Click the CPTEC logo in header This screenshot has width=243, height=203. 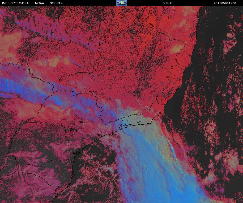(x=122, y=3)
